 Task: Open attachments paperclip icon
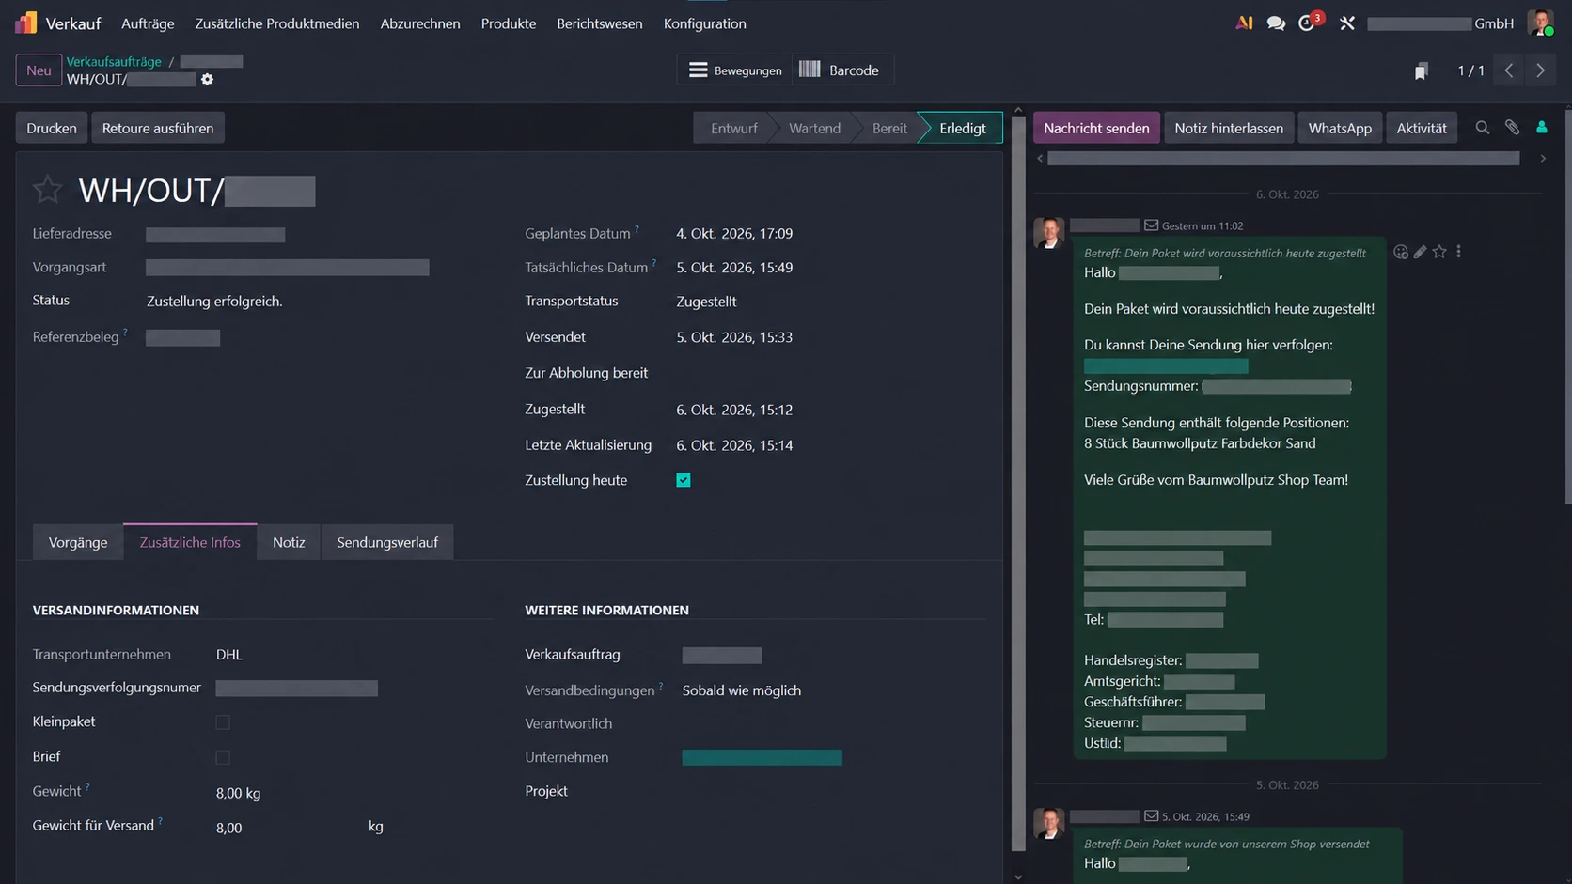[x=1512, y=127]
